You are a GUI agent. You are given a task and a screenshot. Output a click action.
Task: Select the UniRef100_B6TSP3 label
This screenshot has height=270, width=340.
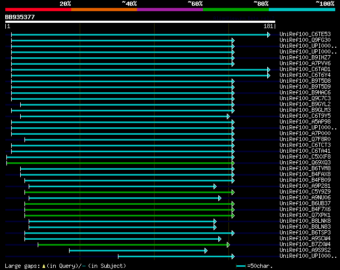click(305, 233)
